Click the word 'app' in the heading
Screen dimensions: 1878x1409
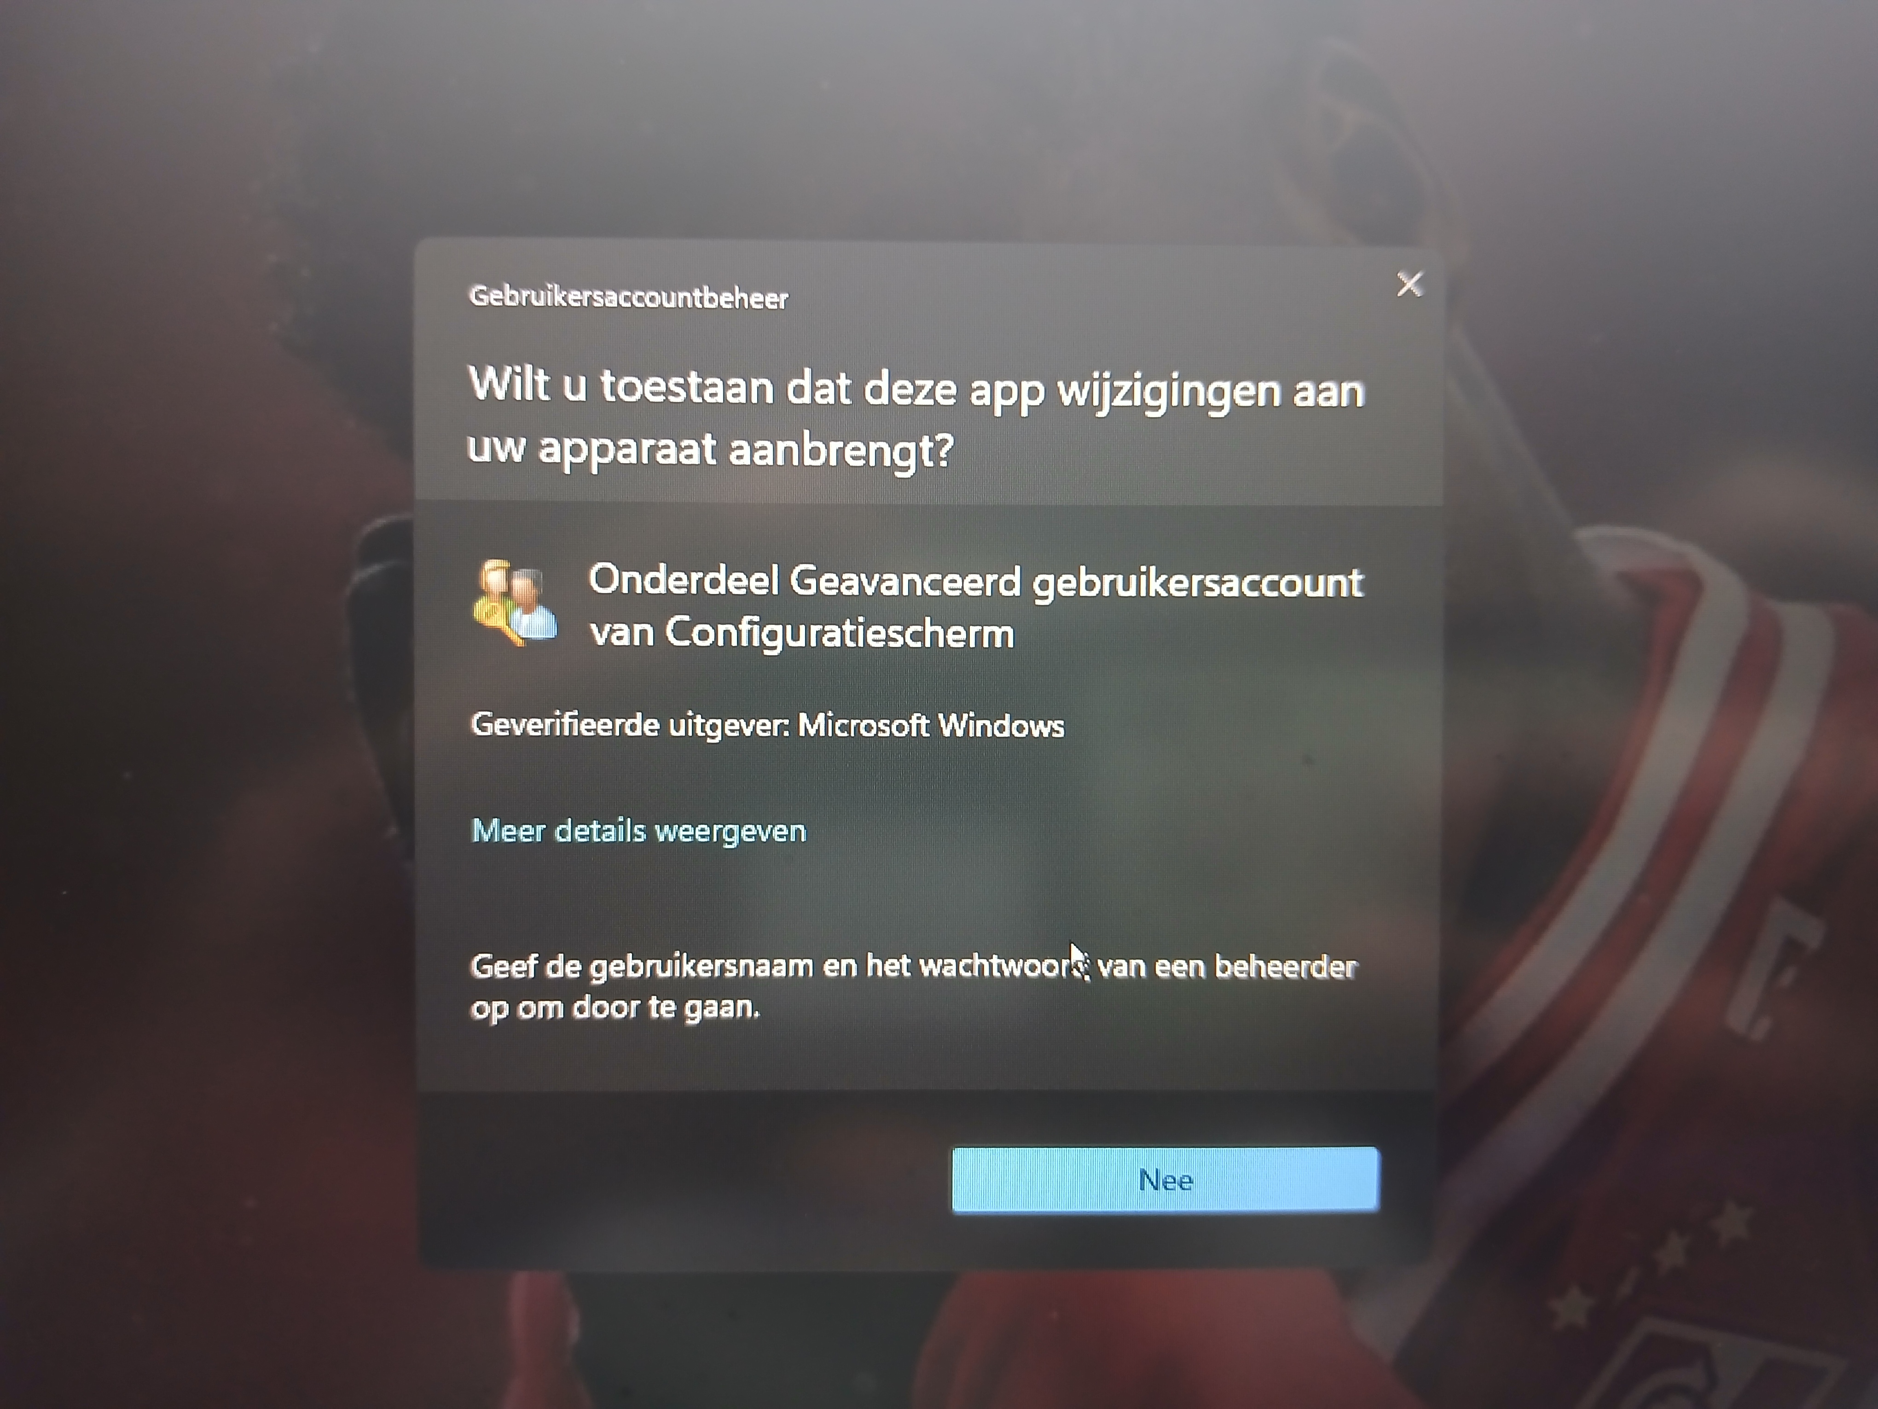click(x=1006, y=392)
